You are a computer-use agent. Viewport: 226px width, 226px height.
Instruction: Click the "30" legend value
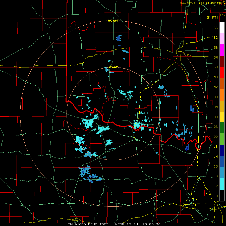[x=216, y=117]
